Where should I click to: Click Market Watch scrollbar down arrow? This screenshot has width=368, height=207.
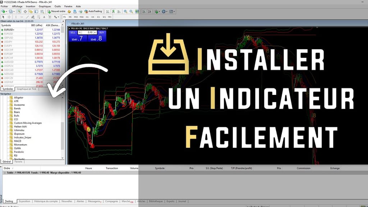click(x=63, y=85)
